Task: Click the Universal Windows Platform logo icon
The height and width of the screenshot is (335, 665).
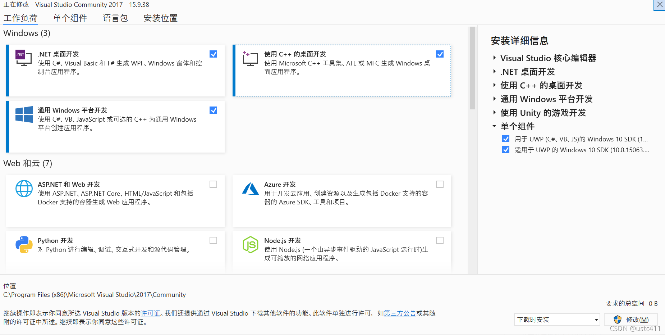Action: tap(24, 114)
